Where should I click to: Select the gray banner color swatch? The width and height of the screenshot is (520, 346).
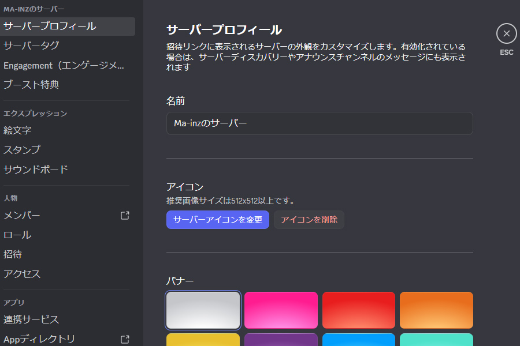pos(203,310)
